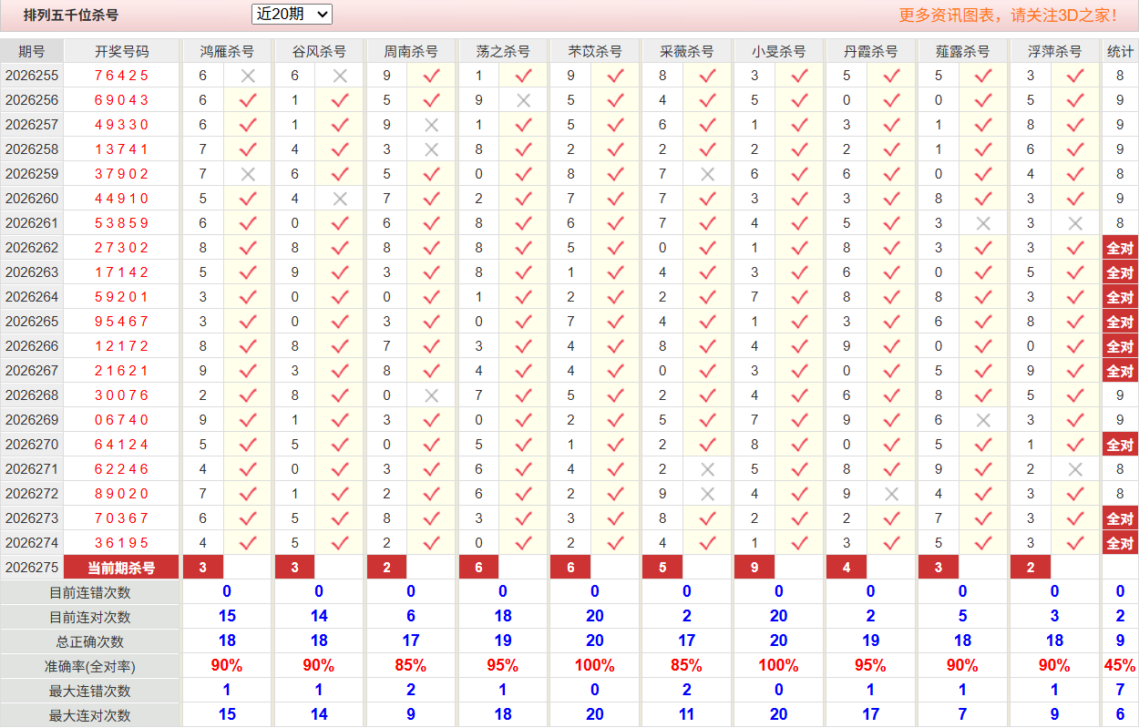Click the 目前连错次数 row label

tap(89, 592)
